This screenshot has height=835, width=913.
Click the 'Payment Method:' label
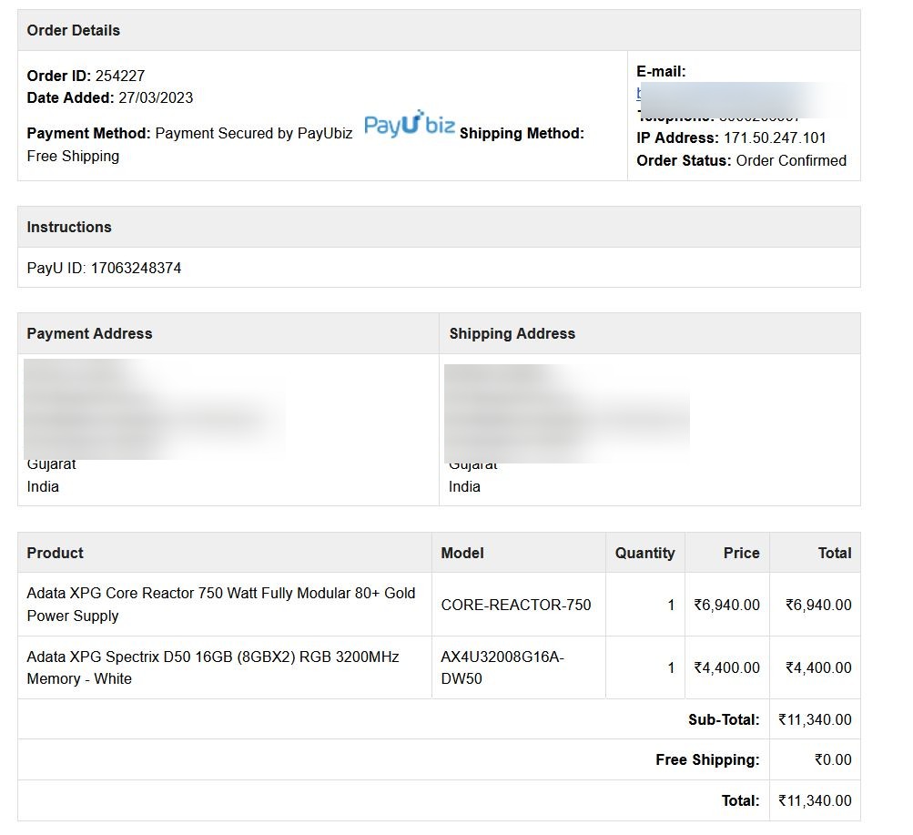pos(88,133)
